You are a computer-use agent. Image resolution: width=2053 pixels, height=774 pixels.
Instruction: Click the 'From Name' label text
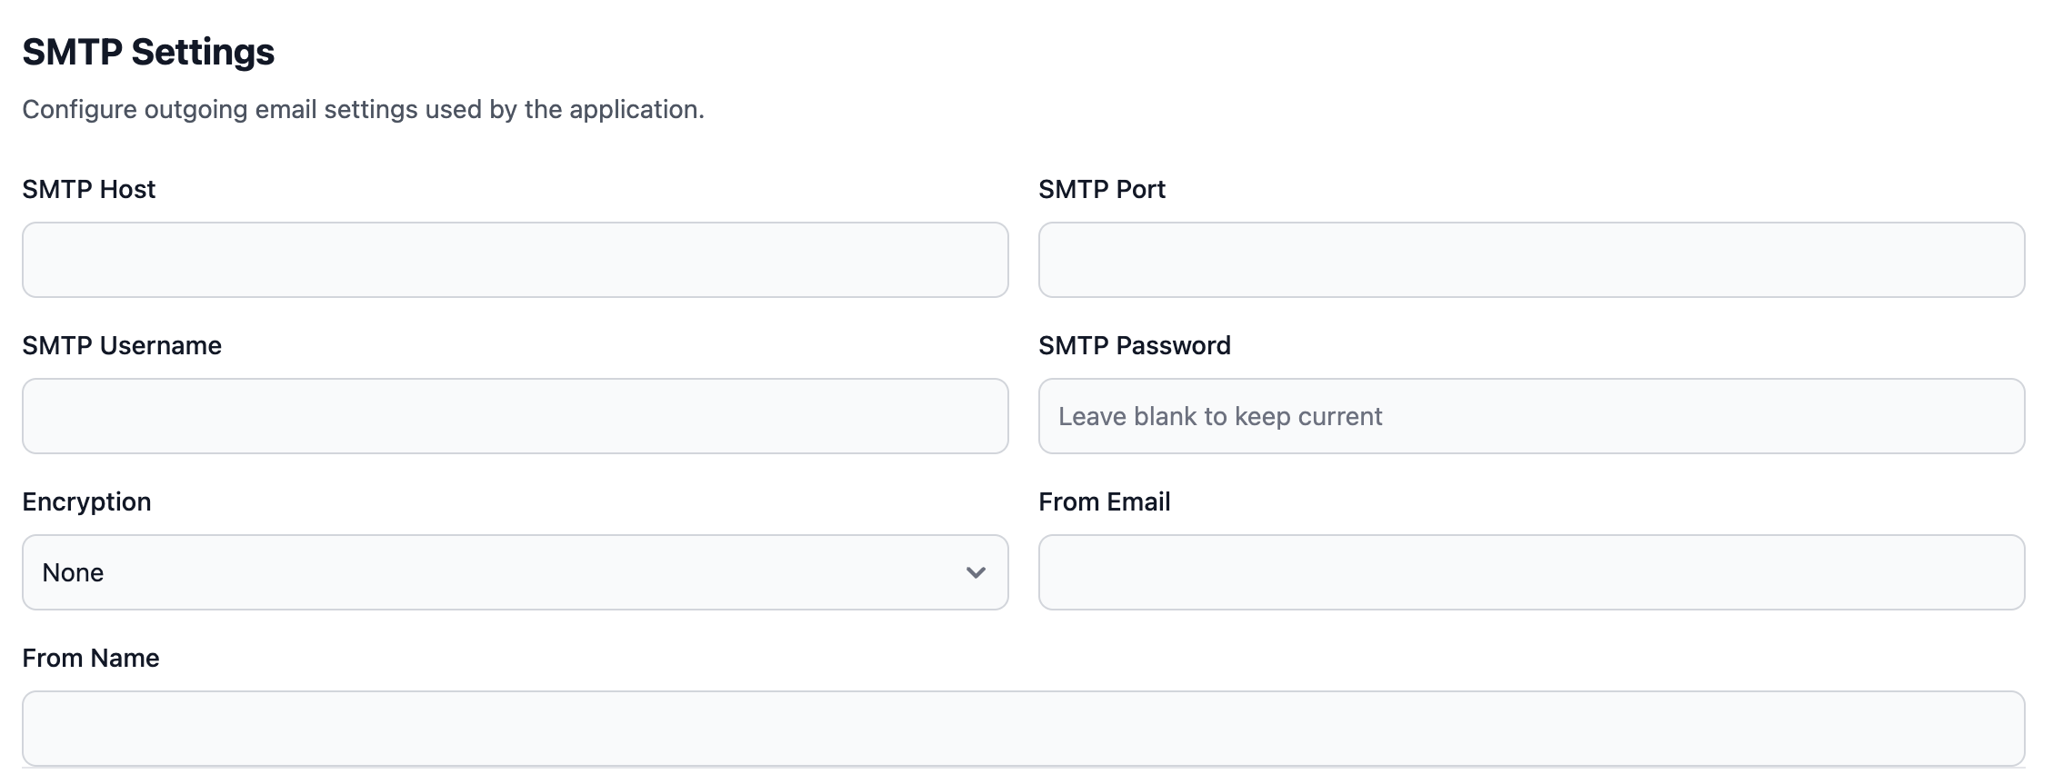pos(91,658)
